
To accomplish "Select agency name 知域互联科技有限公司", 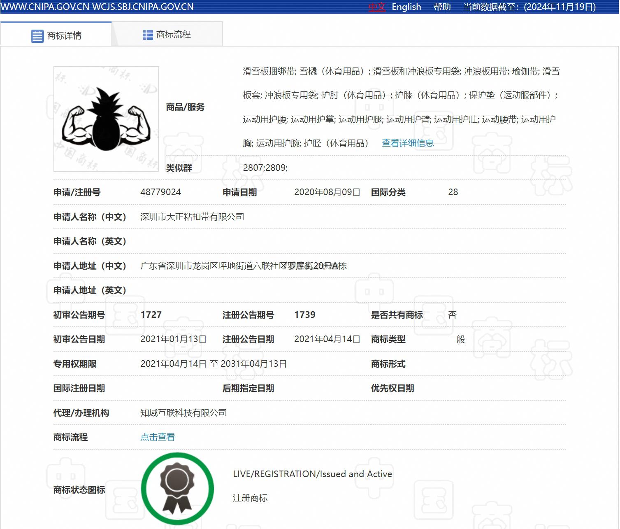I will 183,413.
